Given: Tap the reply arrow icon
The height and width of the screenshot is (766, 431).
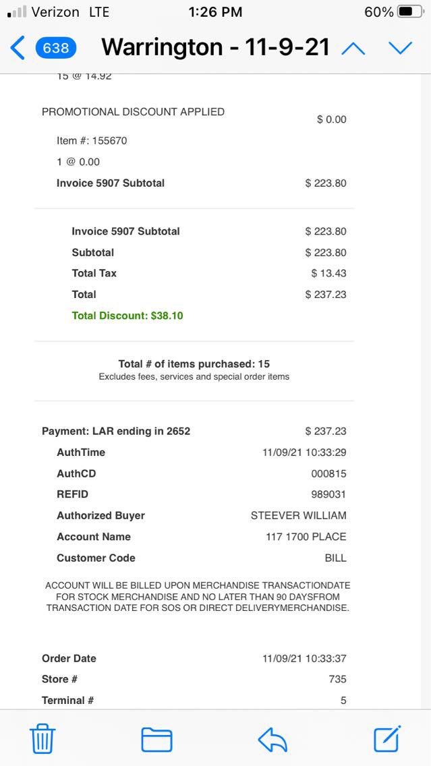Looking at the screenshot, I should [x=272, y=740].
